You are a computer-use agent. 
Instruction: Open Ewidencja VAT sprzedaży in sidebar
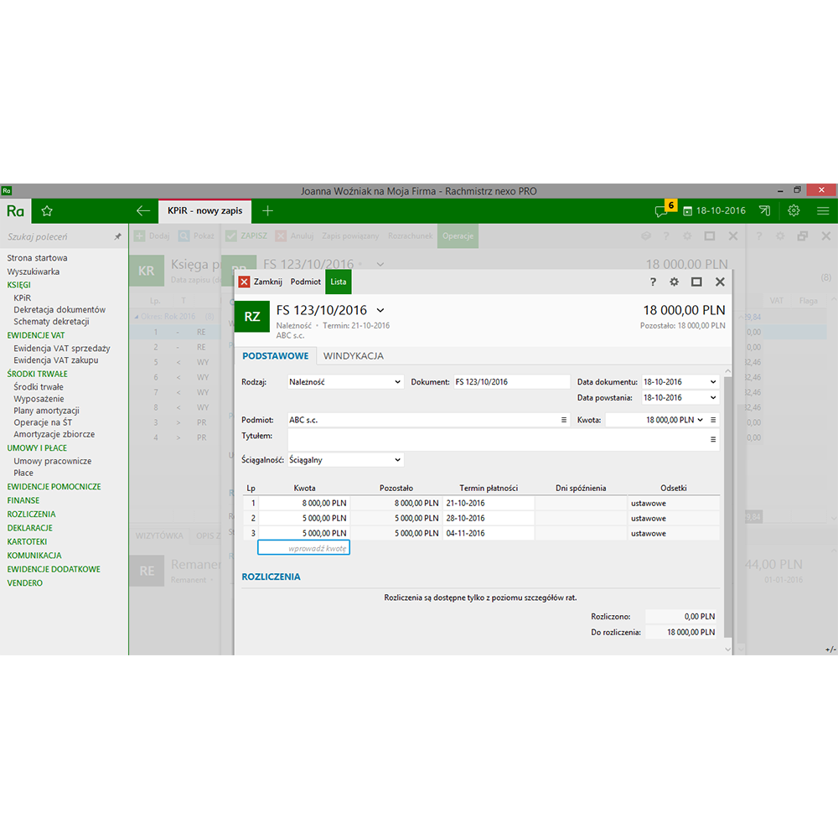point(61,349)
